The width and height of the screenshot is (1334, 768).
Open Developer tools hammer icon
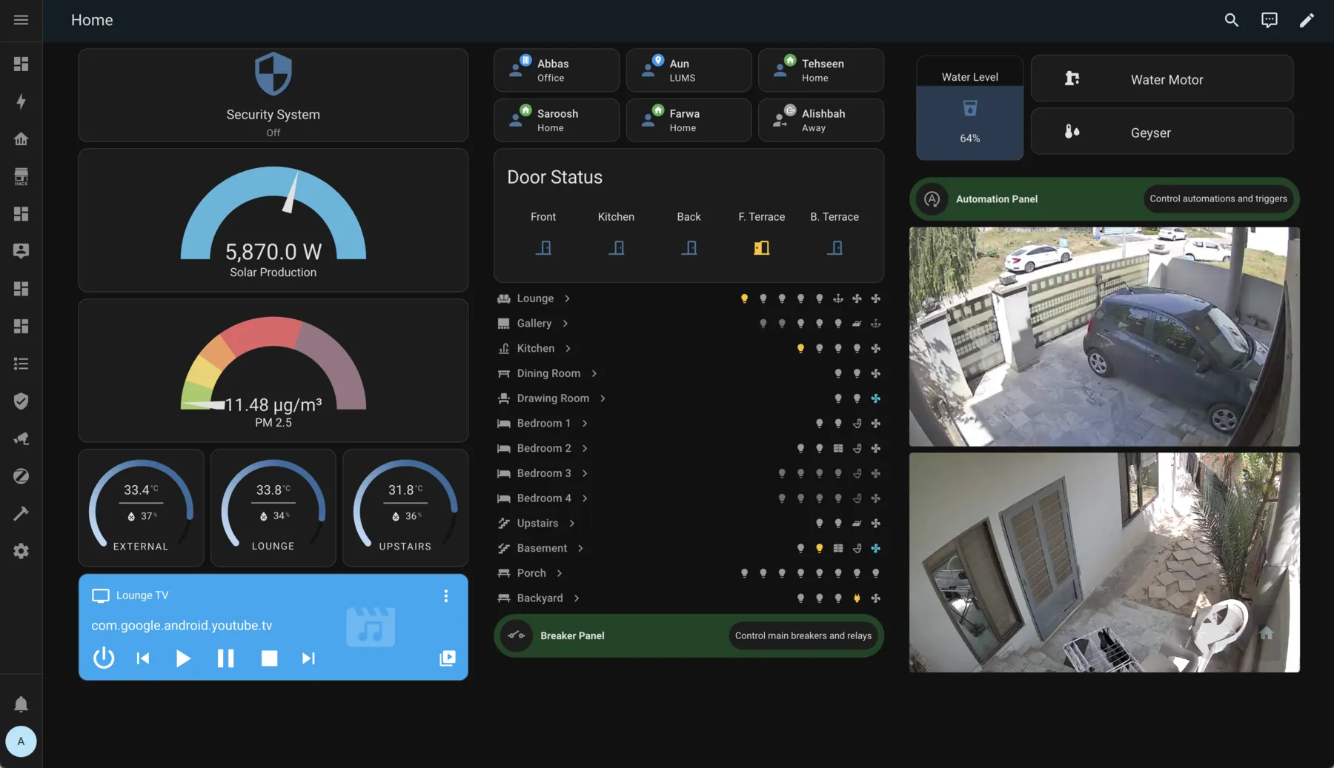coord(21,513)
